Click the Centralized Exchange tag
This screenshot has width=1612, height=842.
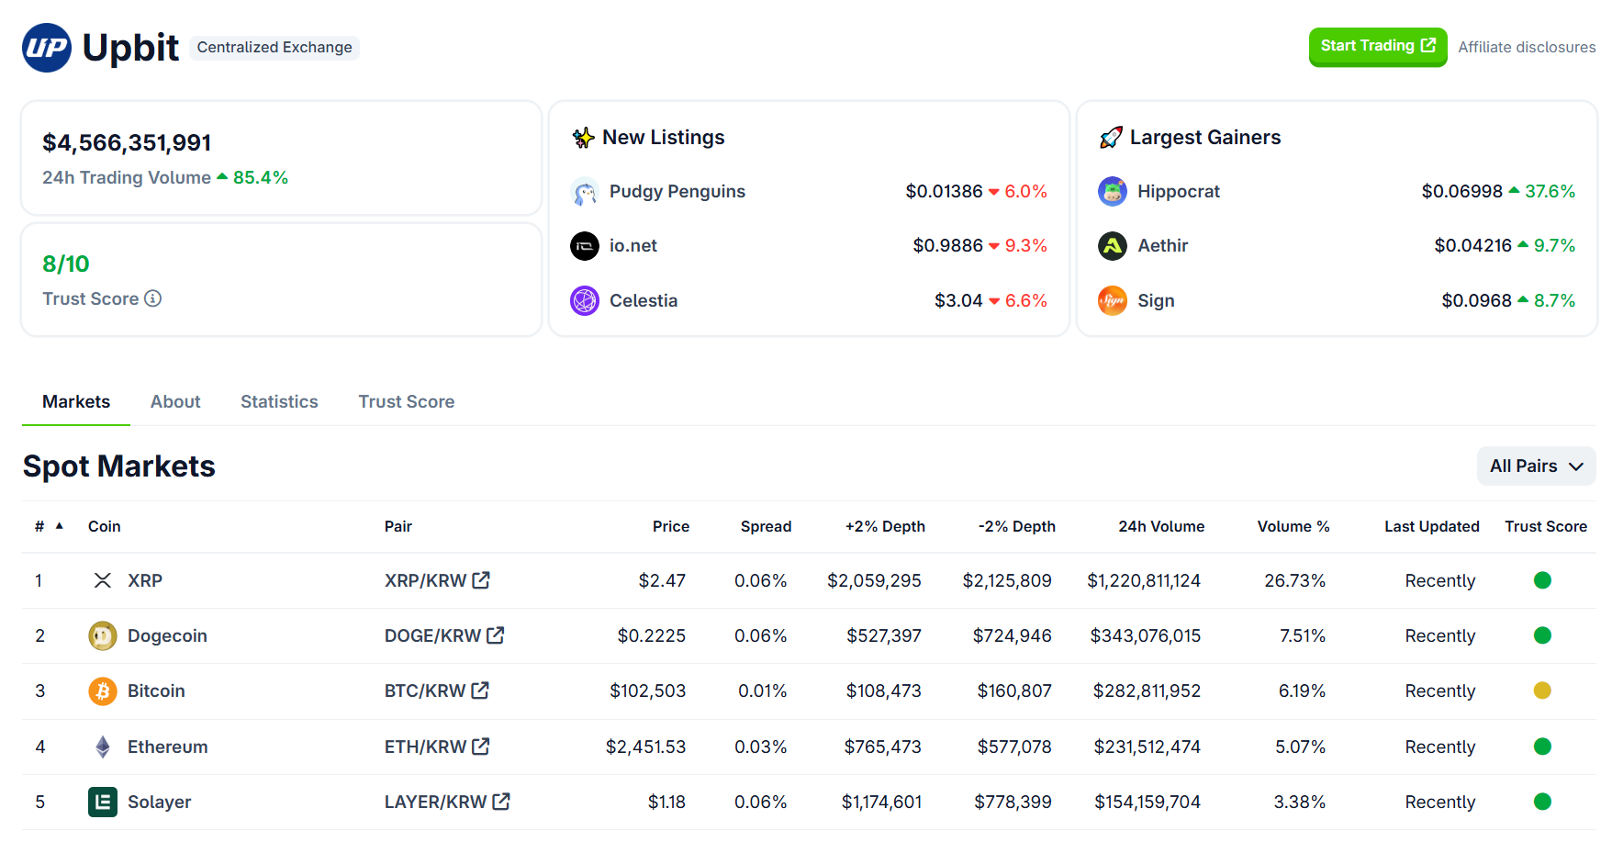click(x=274, y=48)
